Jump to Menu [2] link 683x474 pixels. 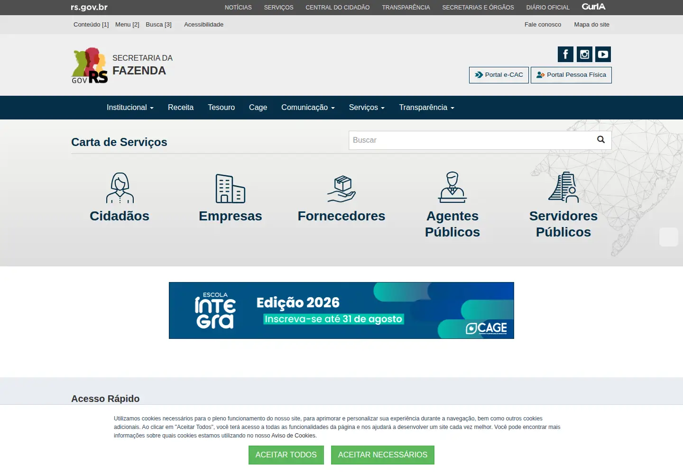click(x=127, y=25)
